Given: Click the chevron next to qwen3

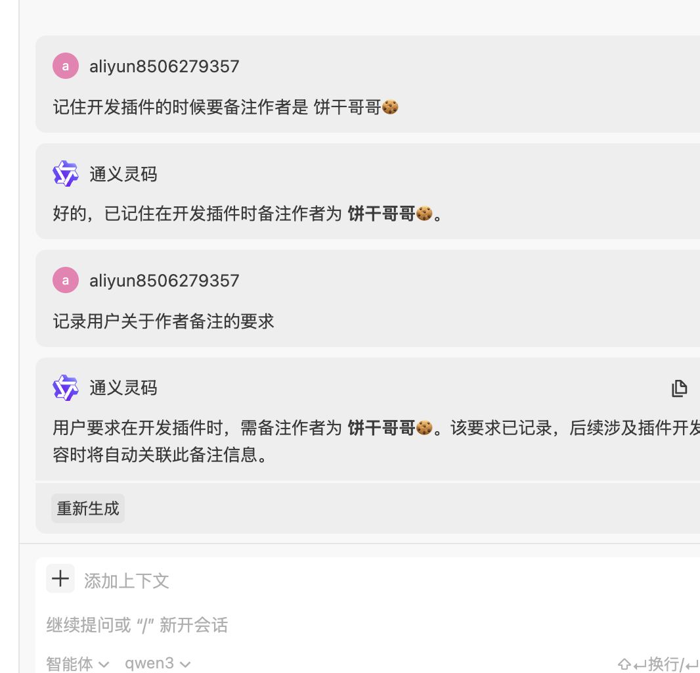Looking at the screenshot, I should tap(185, 664).
